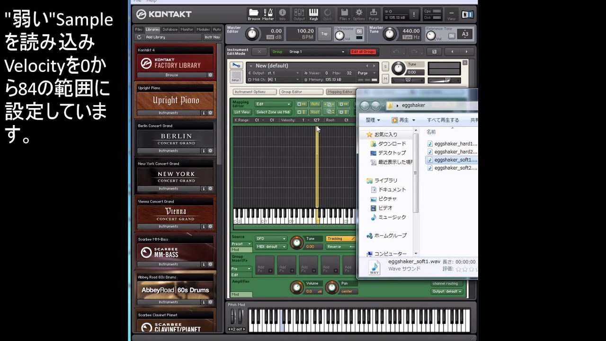Open the info icon of Upright Piano library
The width and height of the screenshot is (606, 341).
point(204,113)
